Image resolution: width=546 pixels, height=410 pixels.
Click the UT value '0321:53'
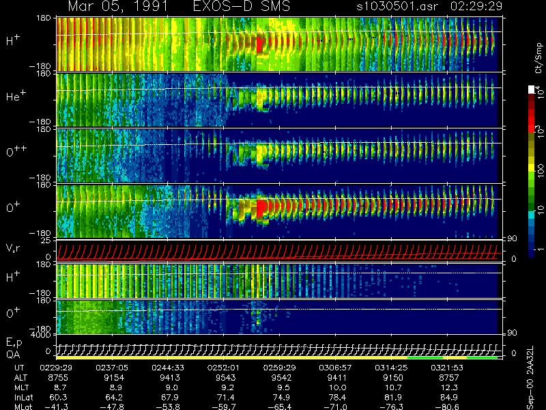point(447,368)
